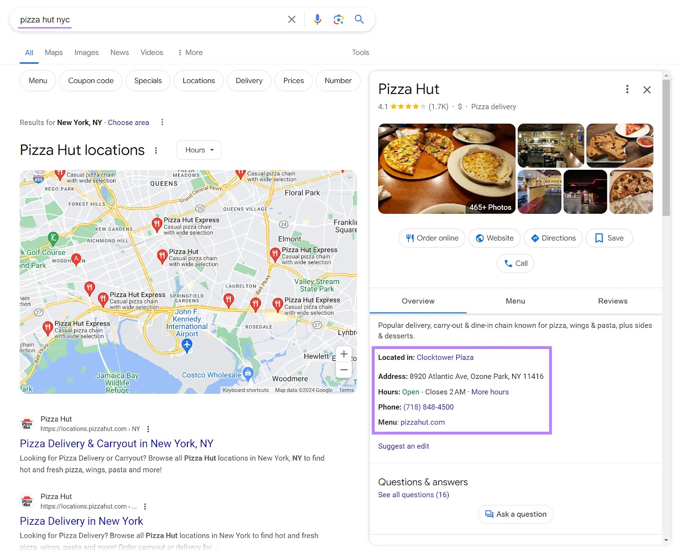Click the Delivery filter chip

click(249, 81)
